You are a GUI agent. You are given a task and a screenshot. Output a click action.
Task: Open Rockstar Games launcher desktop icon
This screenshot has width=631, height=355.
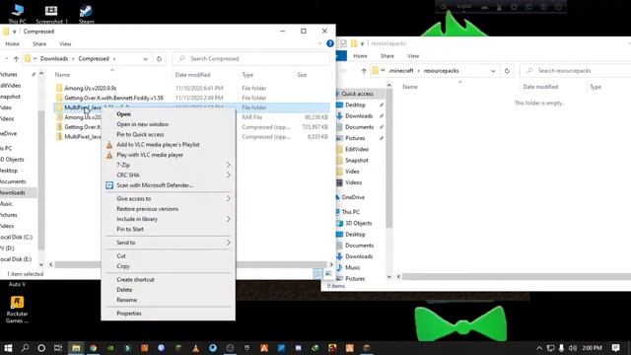(17, 309)
